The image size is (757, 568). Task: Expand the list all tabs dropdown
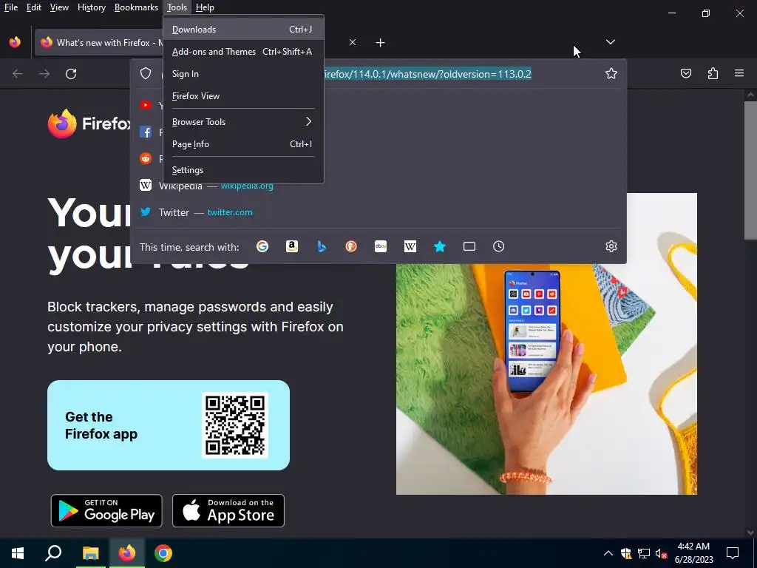(x=610, y=42)
